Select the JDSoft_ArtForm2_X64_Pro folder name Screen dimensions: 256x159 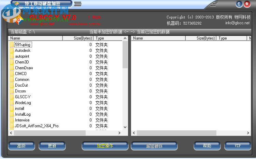(37, 126)
